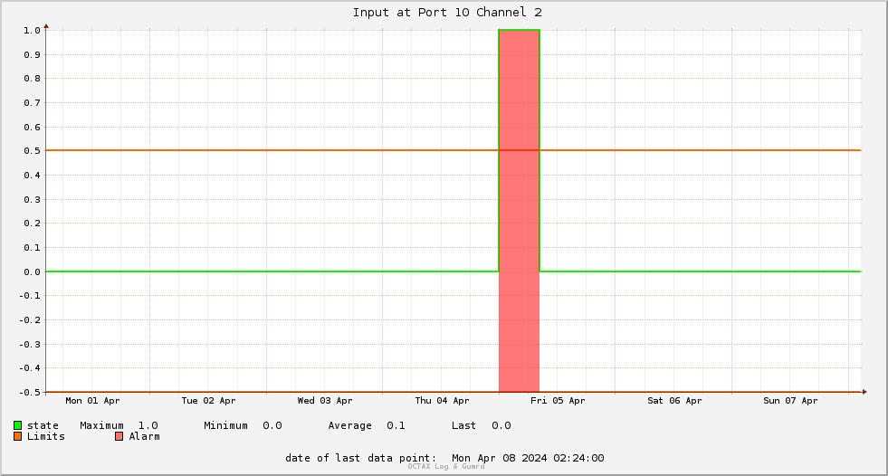This screenshot has height=476, width=888.
Task: Click the y-axis label 0.5
Action: pos(32,151)
